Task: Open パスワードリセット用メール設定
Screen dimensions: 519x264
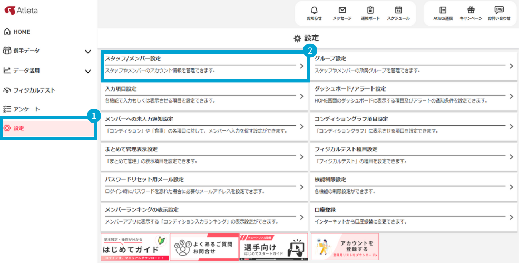Action: coord(204,186)
